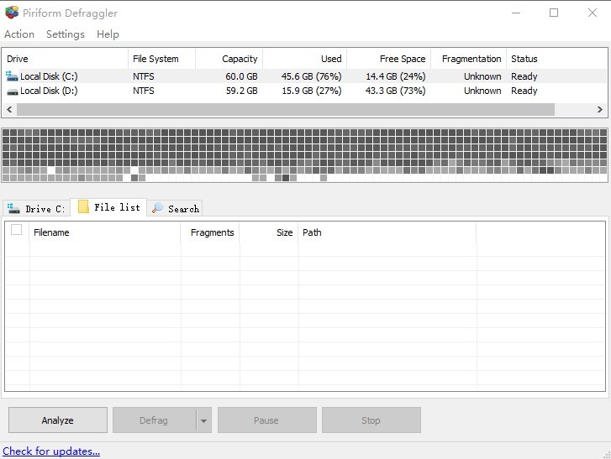The width and height of the screenshot is (611, 459).
Task: Click the drive list right scroll arrow
Action: [x=600, y=110]
